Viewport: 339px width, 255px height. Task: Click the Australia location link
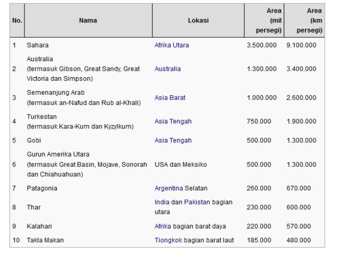(167, 69)
